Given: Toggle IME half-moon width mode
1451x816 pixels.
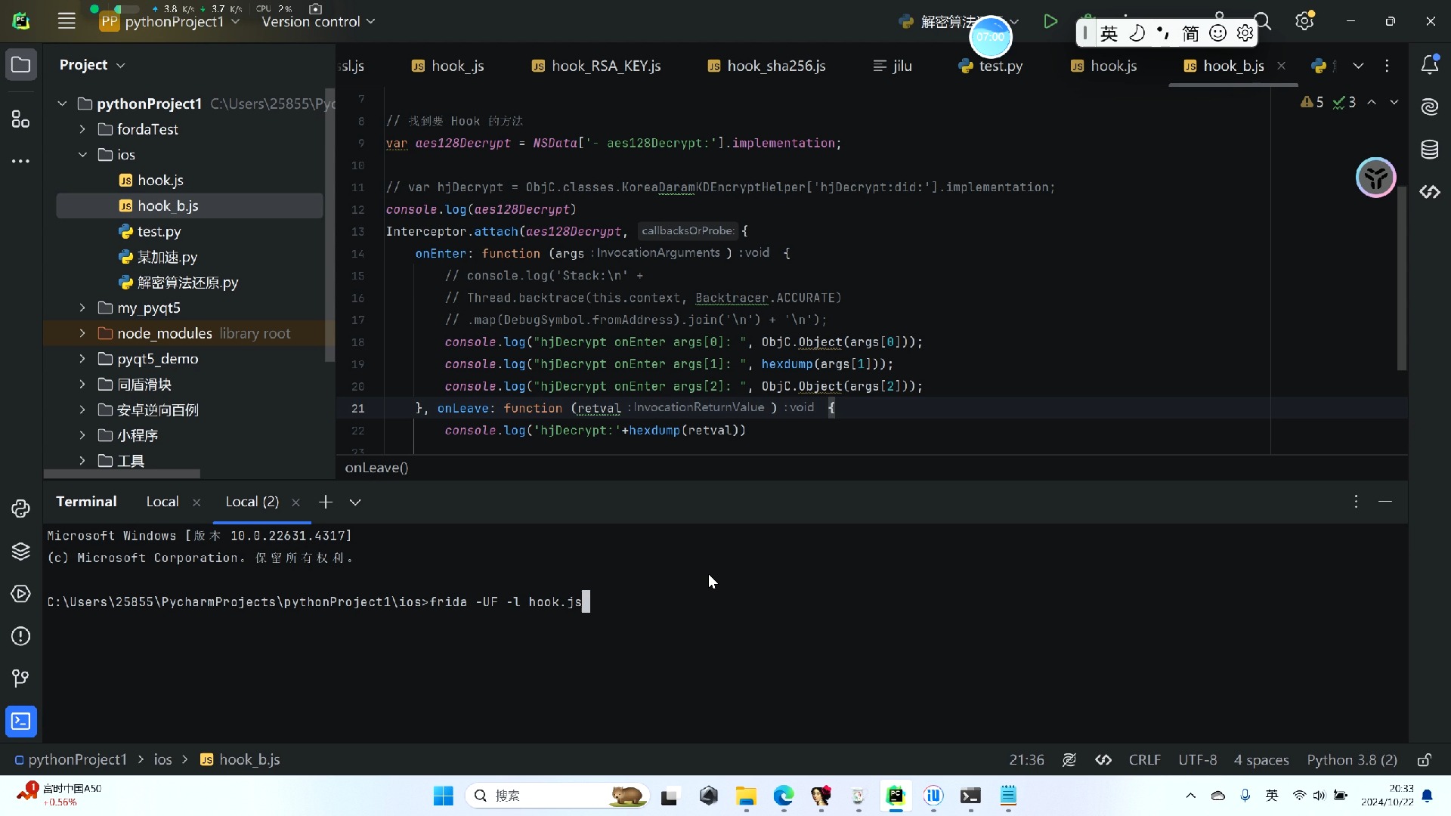Looking at the screenshot, I should click(1137, 33).
